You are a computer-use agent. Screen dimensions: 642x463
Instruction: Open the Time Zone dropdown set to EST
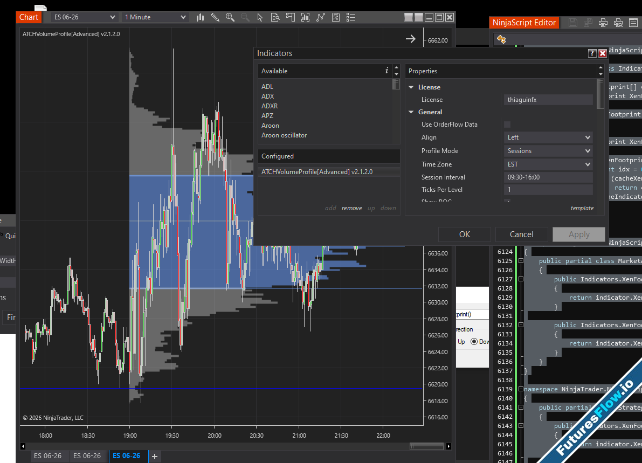[x=549, y=164]
